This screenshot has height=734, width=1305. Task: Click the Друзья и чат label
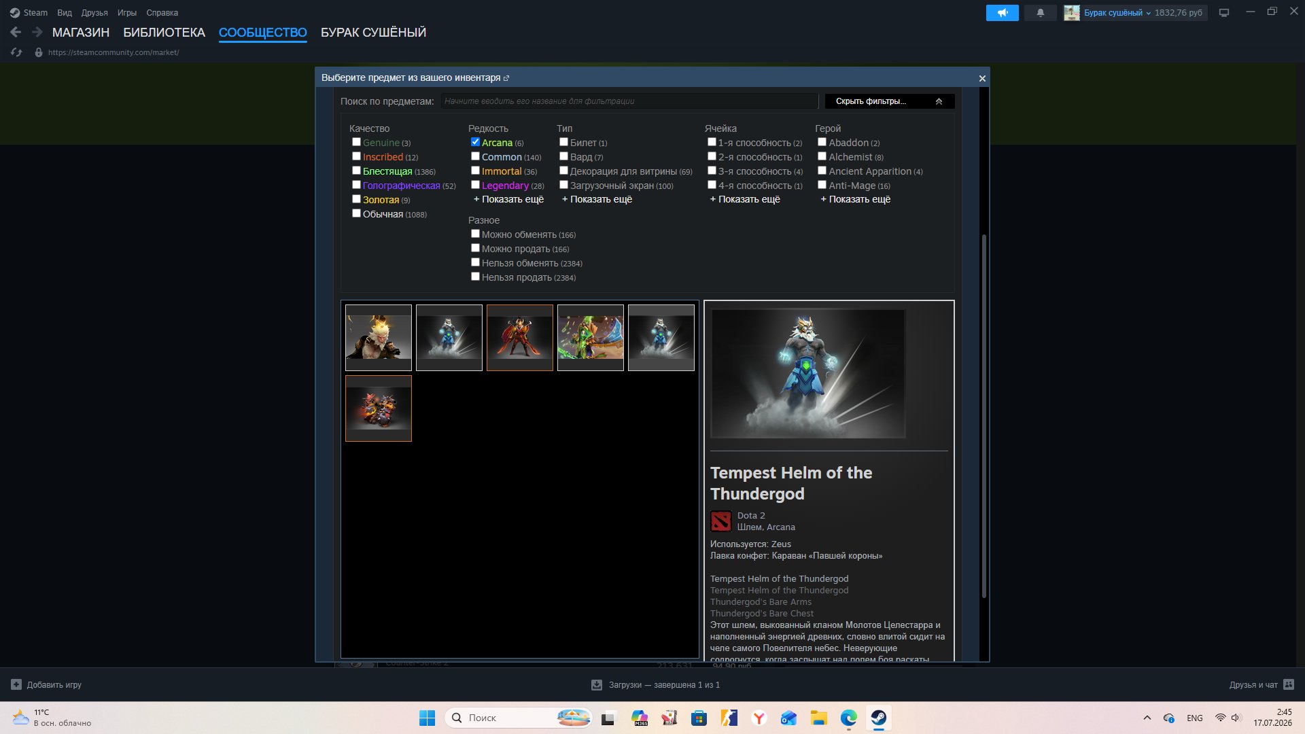pyautogui.click(x=1253, y=684)
